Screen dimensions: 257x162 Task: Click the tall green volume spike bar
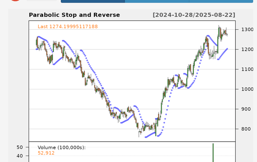[213, 153]
